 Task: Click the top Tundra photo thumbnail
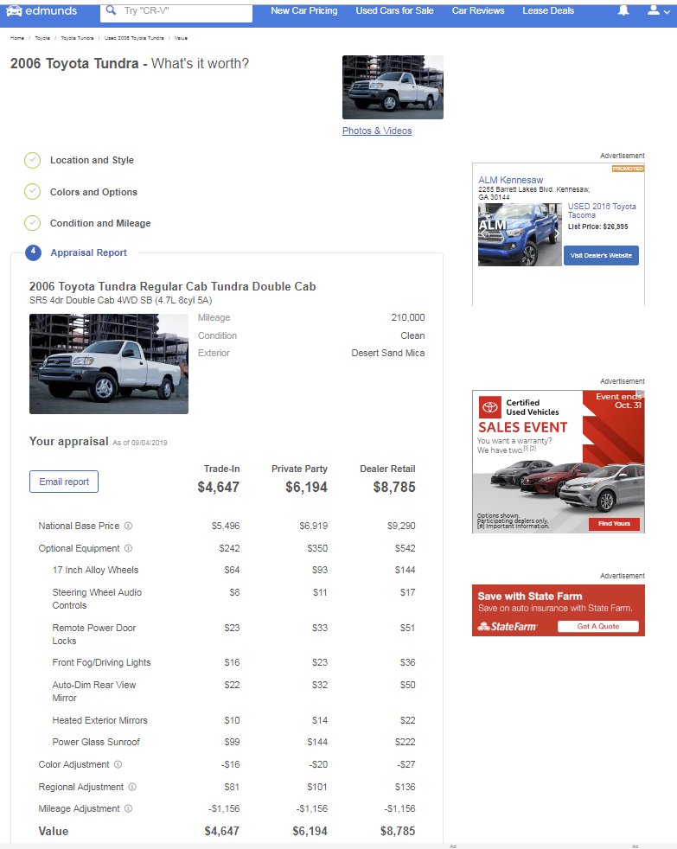click(x=393, y=87)
